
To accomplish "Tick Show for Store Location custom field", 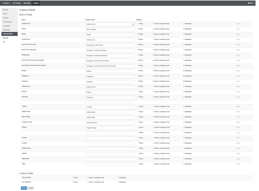I will point(73,178).
